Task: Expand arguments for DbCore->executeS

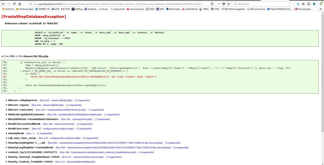Action: pos(96,110)
